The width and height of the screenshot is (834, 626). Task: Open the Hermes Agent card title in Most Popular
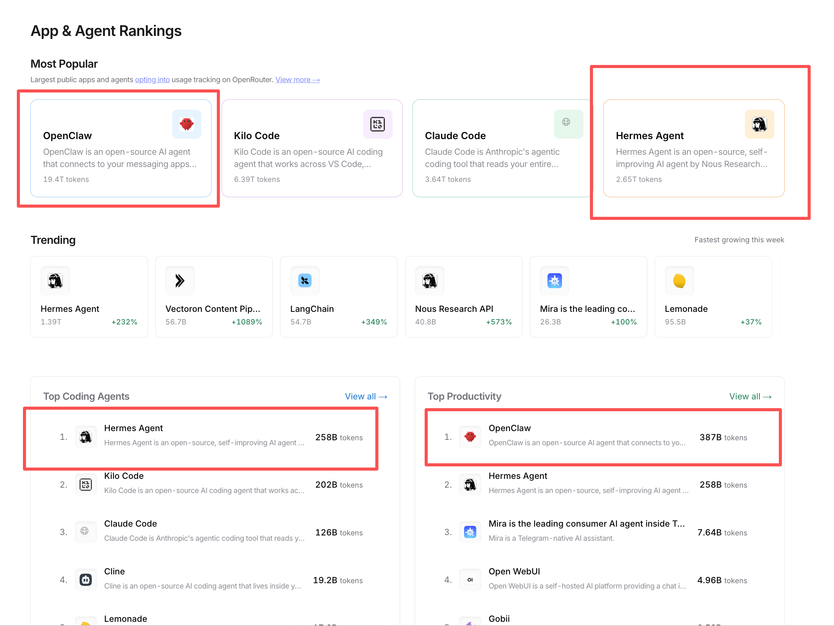point(650,136)
